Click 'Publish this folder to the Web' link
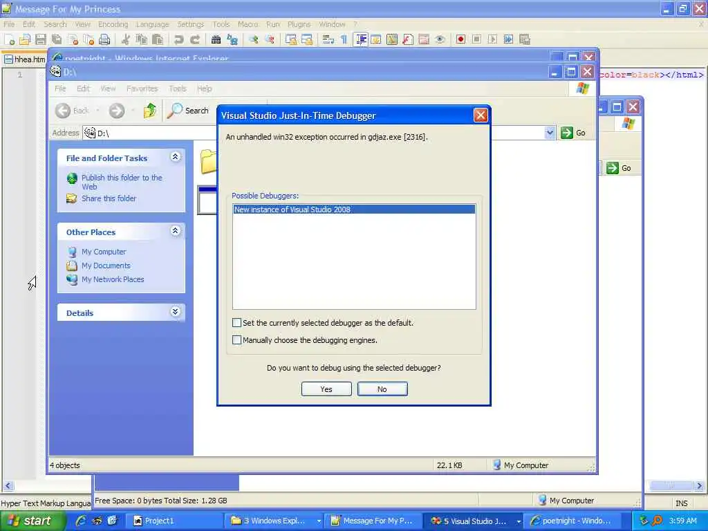708x531 pixels. (x=122, y=182)
